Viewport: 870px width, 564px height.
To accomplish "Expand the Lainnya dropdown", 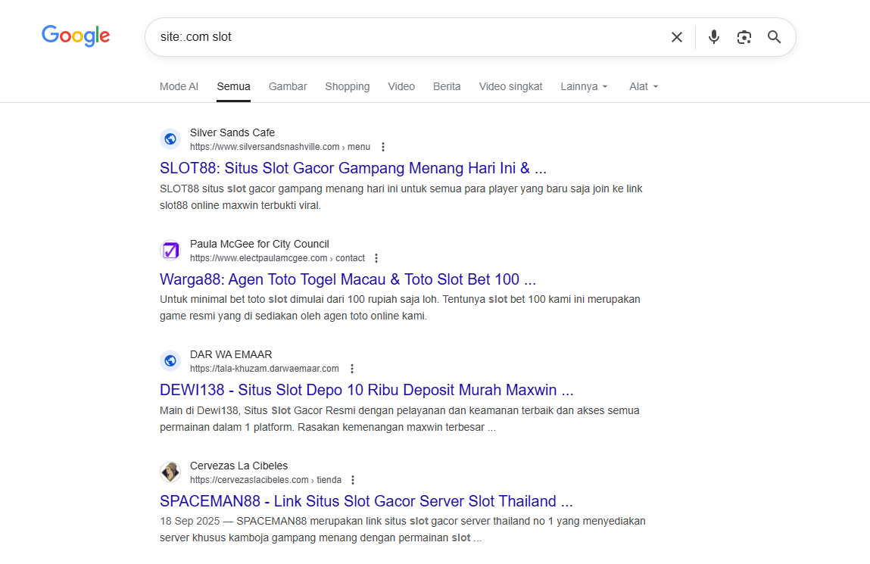I will [x=584, y=86].
